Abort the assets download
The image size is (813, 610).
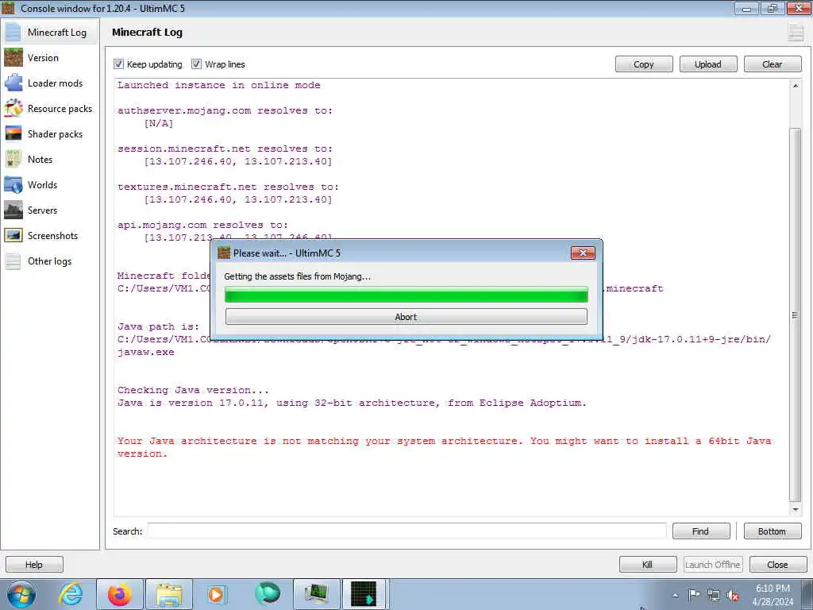pos(406,317)
